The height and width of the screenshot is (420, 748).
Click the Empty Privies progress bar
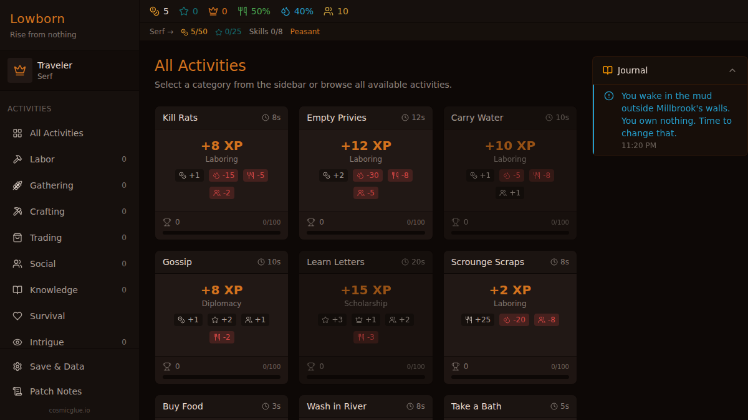(366, 233)
